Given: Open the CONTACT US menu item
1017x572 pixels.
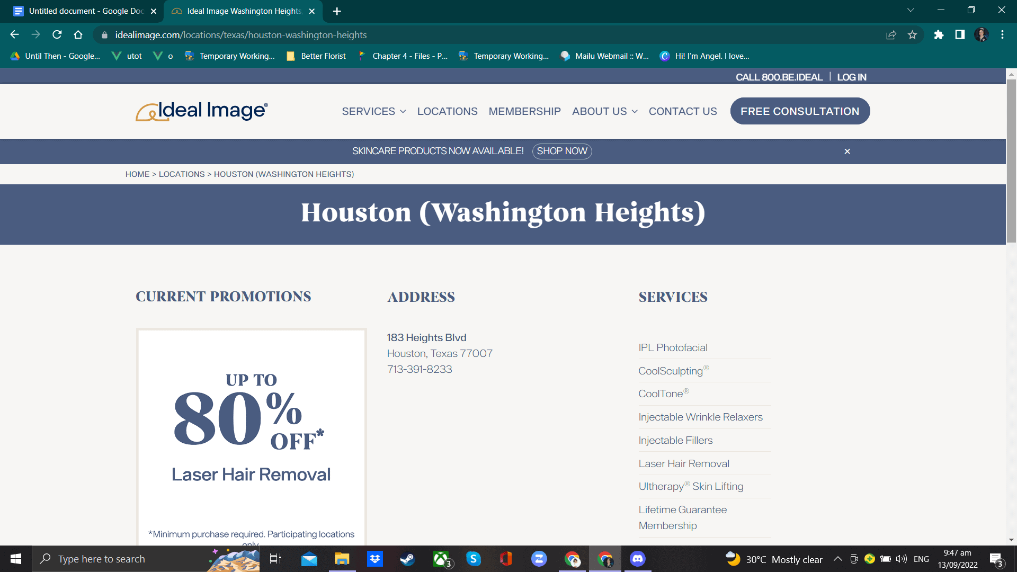Looking at the screenshot, I should [683, 111].
